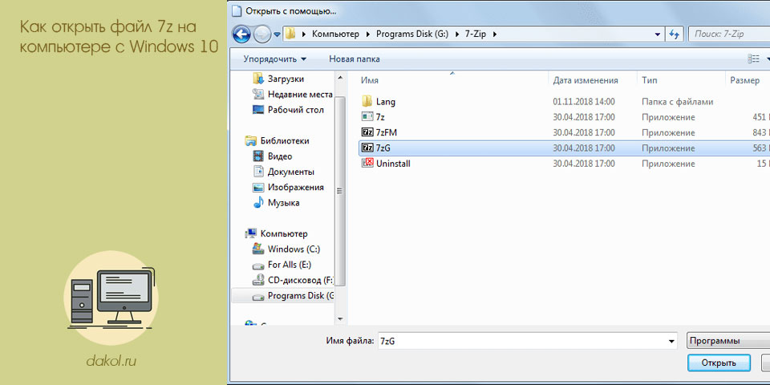Click the CD-дисковод disc icon
The image size is (770, 385).
click(x=258, y=280)
